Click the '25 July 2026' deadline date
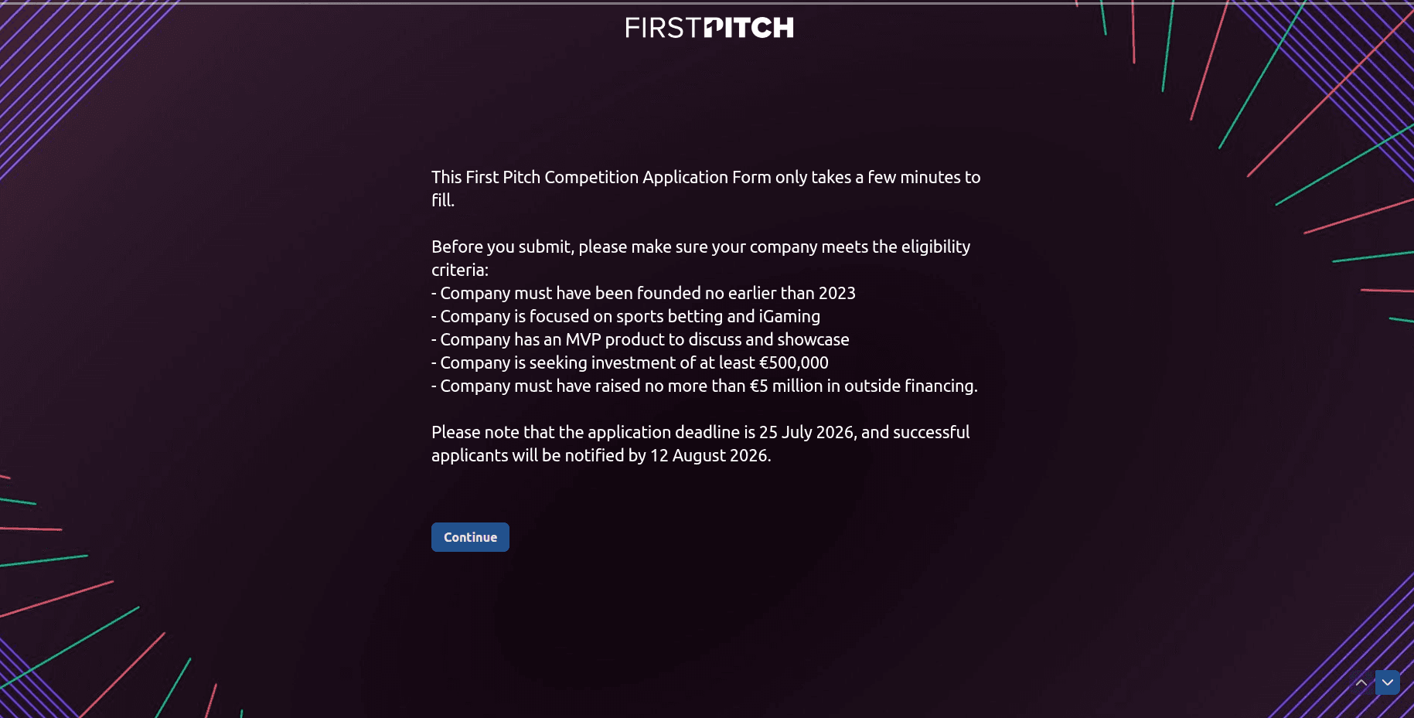Image resolution: width=1414 pixels, height=718 pixels. pyautogui.click(x=806, y=432)
